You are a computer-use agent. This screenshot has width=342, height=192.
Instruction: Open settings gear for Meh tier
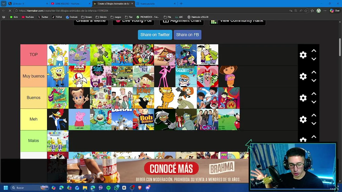coord(303,119)
